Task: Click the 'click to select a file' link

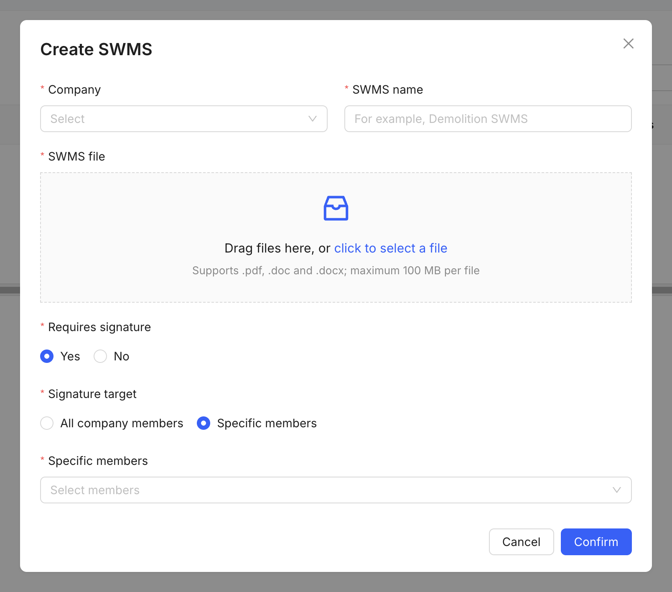Action: point(391,248)
